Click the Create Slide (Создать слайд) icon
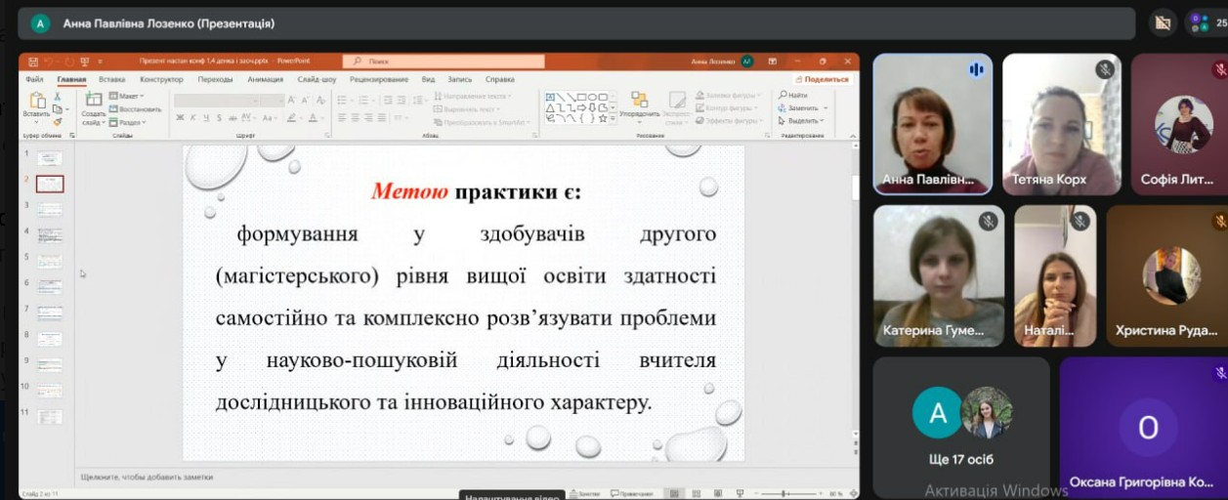Image resolution: width=1228 pixels, height=500 pixels. [x=94, y=101]
